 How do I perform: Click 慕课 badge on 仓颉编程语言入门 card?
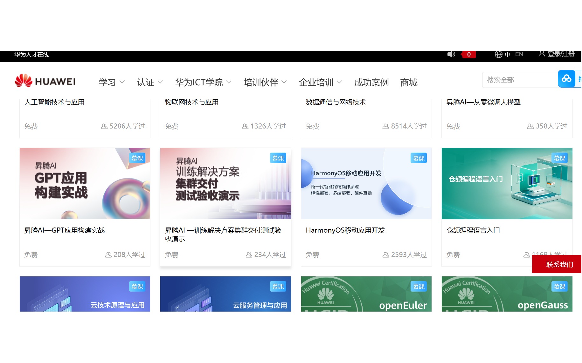point(559,158)
